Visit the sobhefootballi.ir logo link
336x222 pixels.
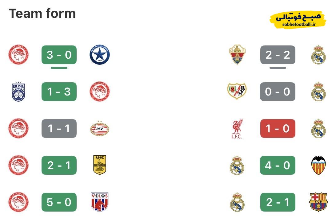pos(298,20)
